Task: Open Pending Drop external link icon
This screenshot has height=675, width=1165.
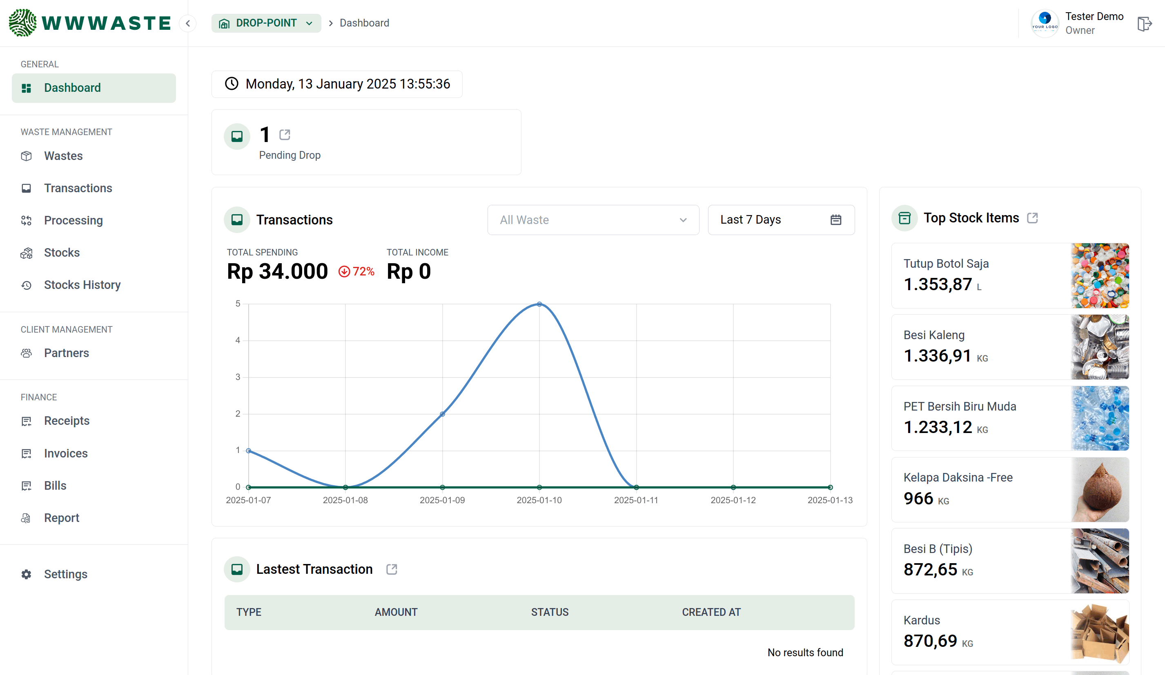Action: pos(285,134)
